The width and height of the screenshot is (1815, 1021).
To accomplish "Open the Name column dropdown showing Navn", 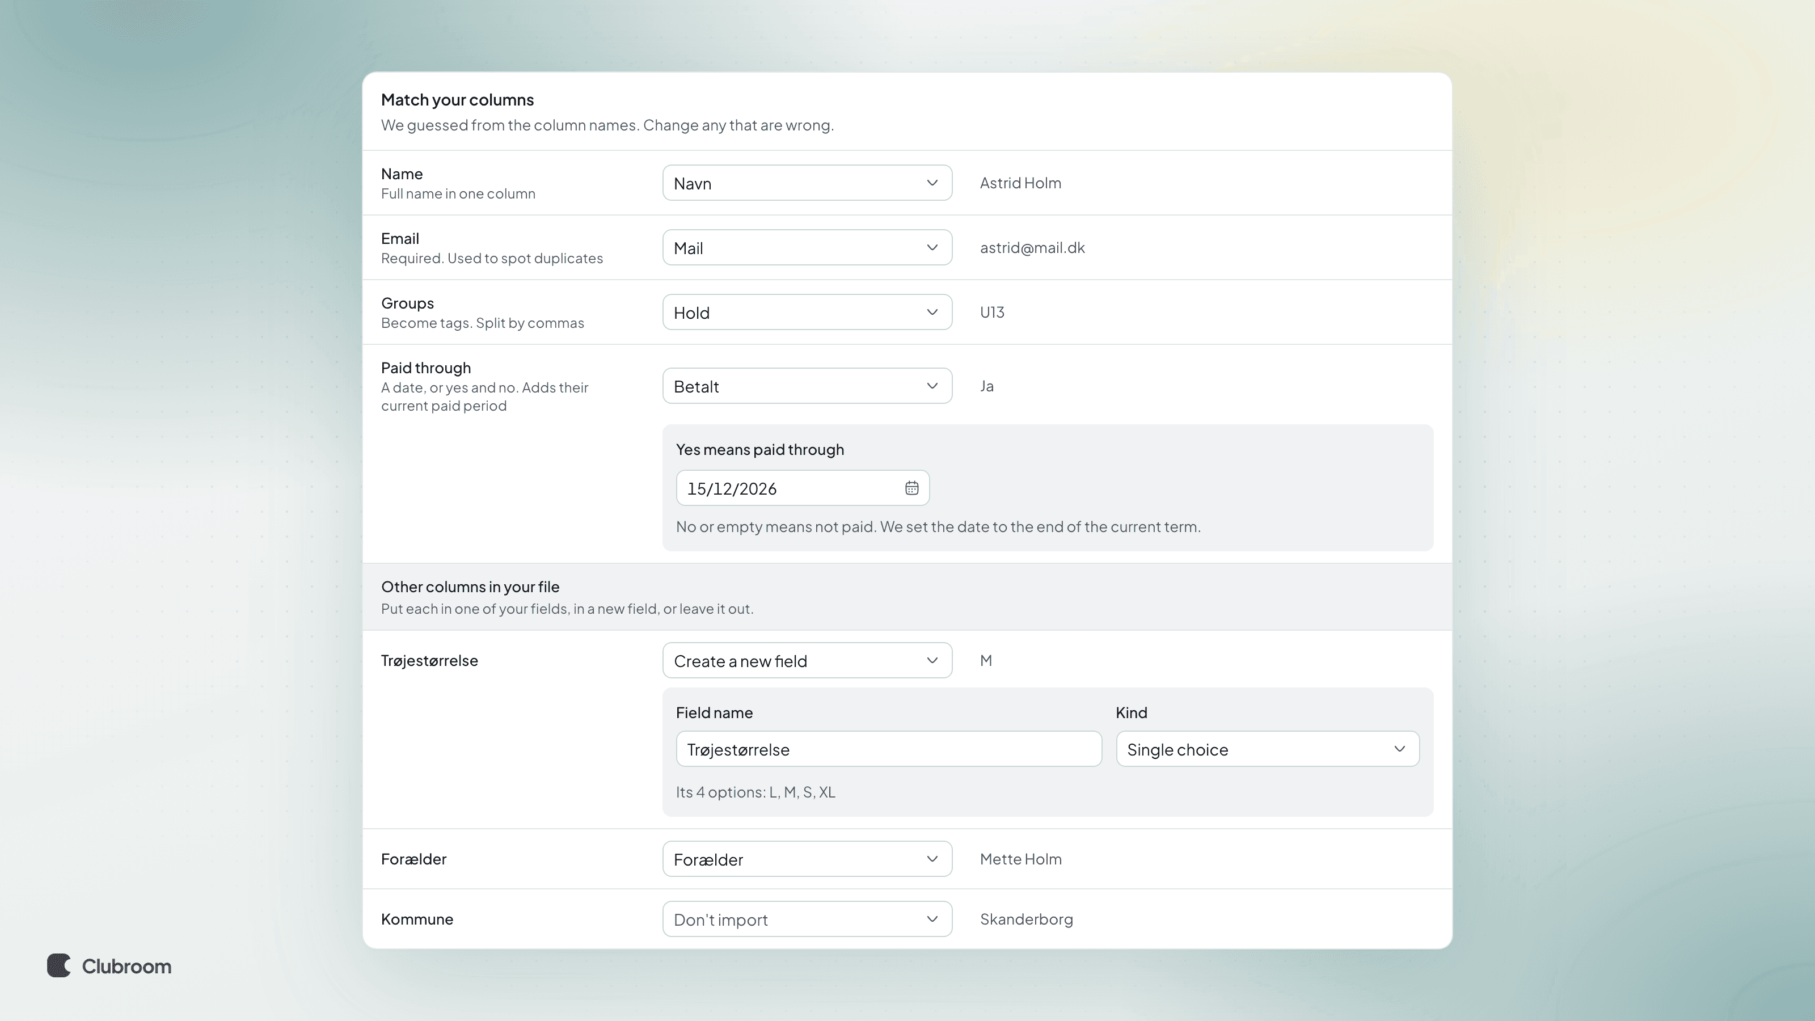I will 808,183.
